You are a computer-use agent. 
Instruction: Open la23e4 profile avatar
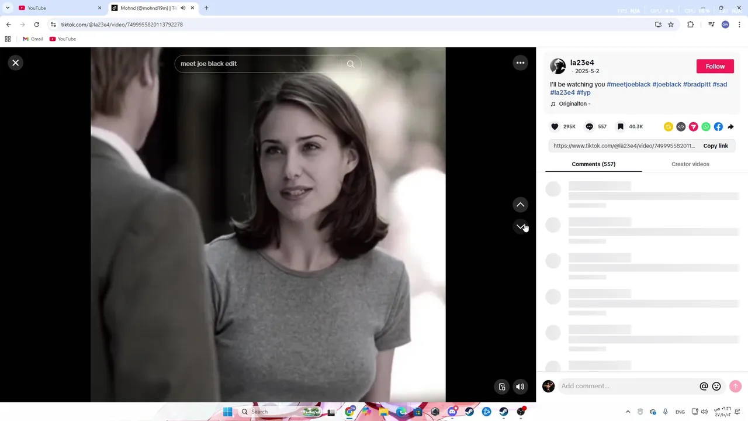tap(557, 66)
